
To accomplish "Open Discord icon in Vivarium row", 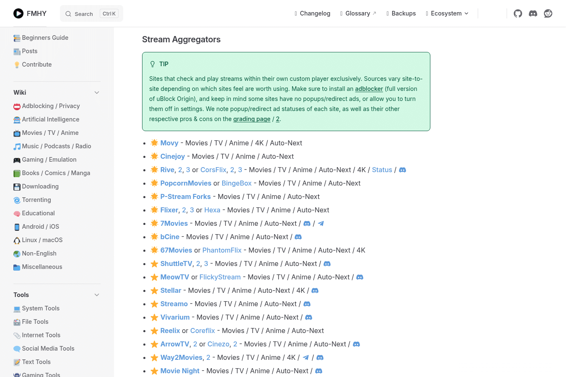I will pyautogui.click(x=309, y=318).
